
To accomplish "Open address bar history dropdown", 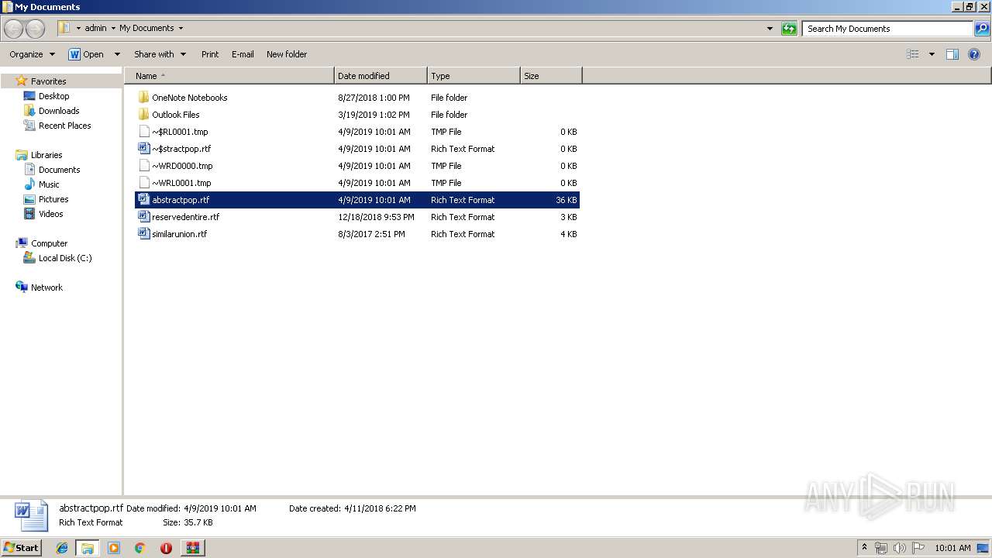I will [770, 29].
